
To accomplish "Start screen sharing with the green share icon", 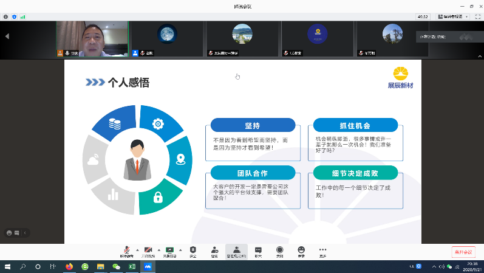I will (169, 252).
